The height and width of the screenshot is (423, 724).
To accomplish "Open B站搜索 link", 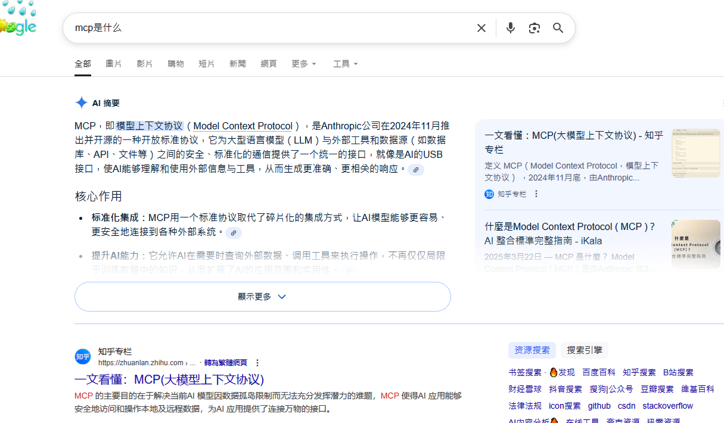I will pyautogui.click(x=678, y=372).
